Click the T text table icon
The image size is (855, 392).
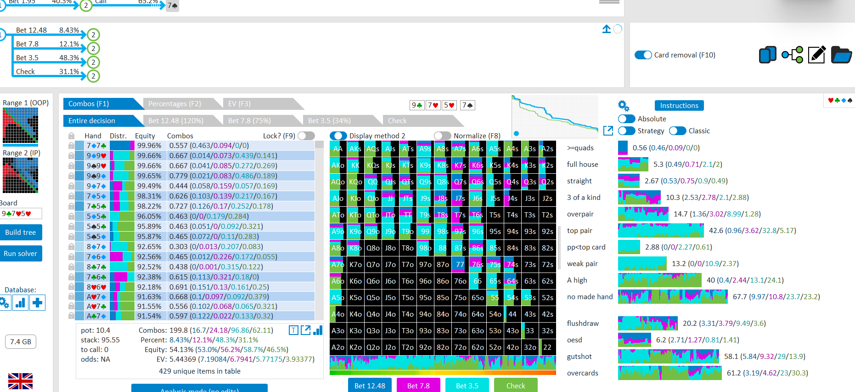(294, 330)
